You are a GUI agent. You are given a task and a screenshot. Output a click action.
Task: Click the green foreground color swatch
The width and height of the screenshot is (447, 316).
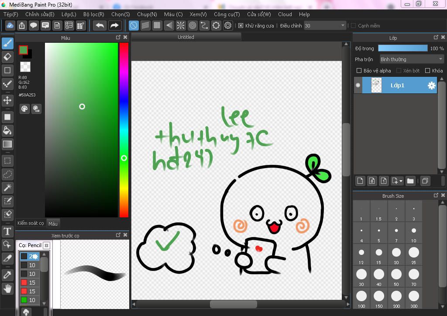tap(24, 50)
